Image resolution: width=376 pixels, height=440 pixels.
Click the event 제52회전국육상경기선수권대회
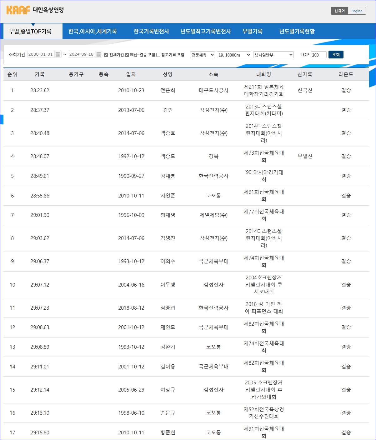point(264,413)
